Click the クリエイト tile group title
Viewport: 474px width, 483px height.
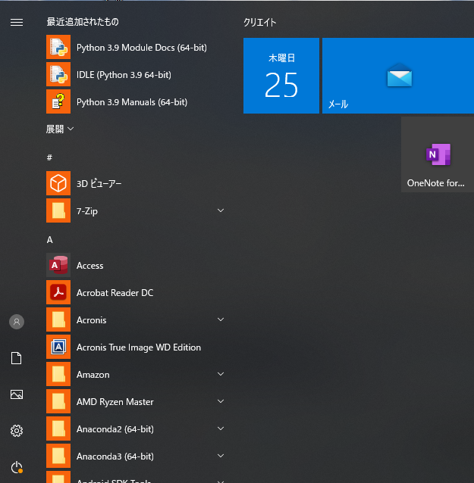[x=260, y=23]
